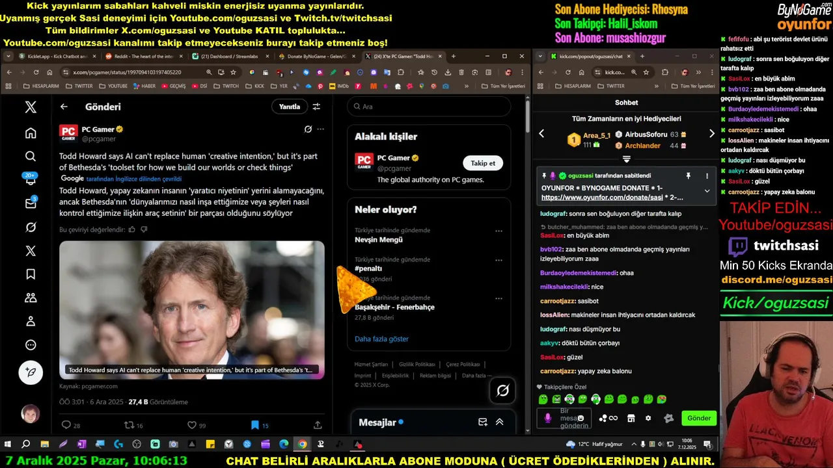The image size is (833, 468).
Task: Expand the Mesajlar panel with up chevrons
Action: [500, 422]
